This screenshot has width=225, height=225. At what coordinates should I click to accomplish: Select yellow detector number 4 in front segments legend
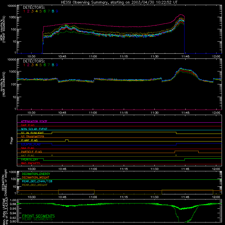37,11
